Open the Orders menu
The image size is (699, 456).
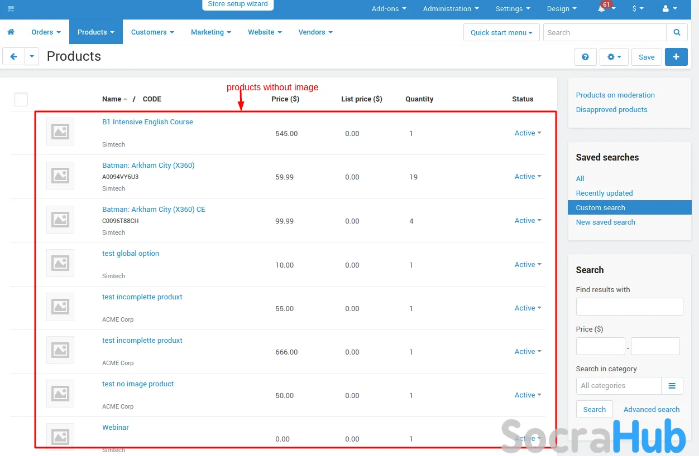(x=46, y=32)
